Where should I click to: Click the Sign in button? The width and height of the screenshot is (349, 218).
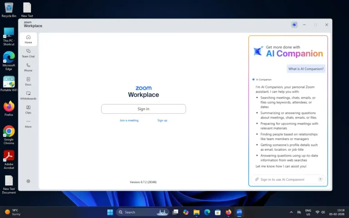coord(143,109)
